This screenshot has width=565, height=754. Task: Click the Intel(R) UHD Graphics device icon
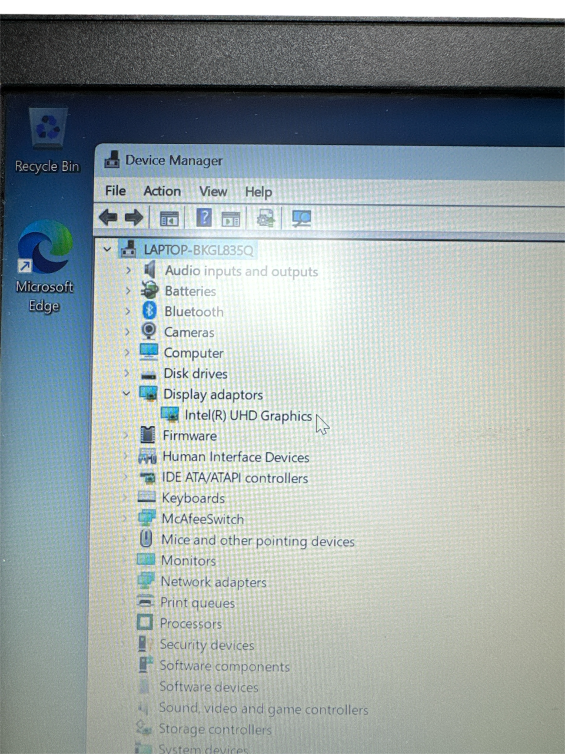tap(170, 415)
